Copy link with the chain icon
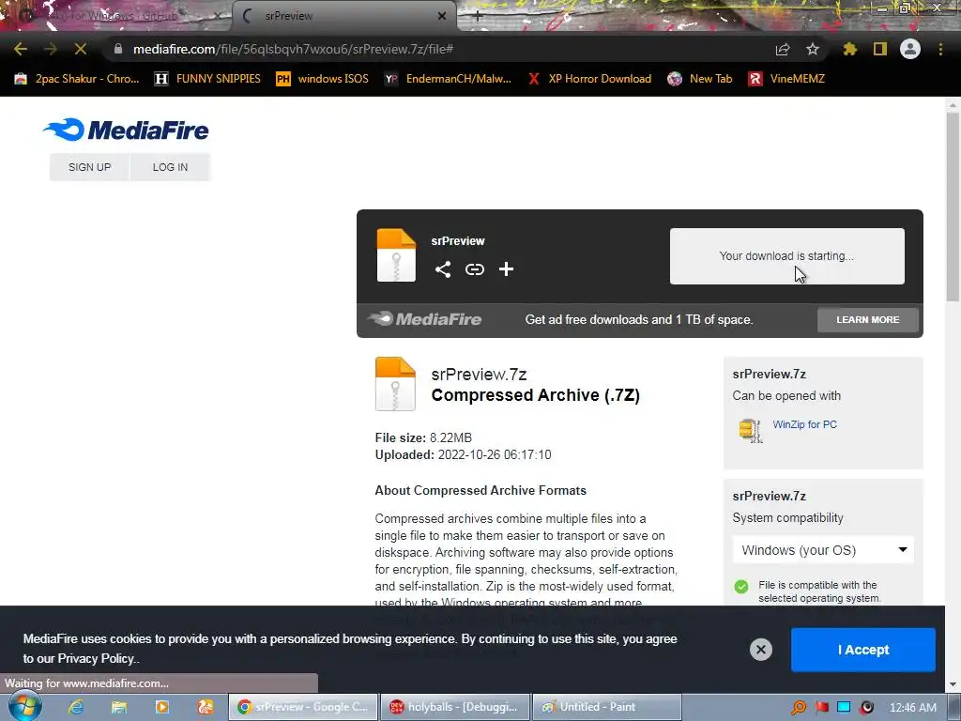Viewport: 961px width, 721px height. (x=474, y=269)
